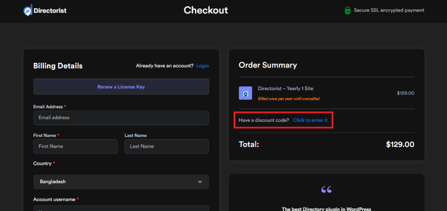The height and width of the screenshot is (211, 447).
Task: Click the Order Summary heading
Action: click(x=268, y=65)
